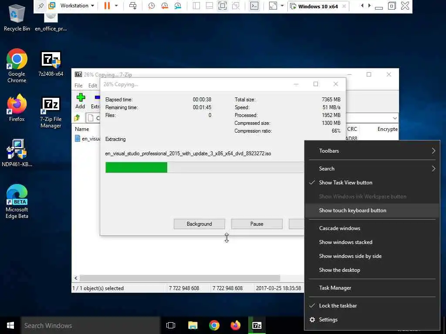Open the File menu in 7-Zip
Viewport: 446px width, 334px height.
pos(78,86)
